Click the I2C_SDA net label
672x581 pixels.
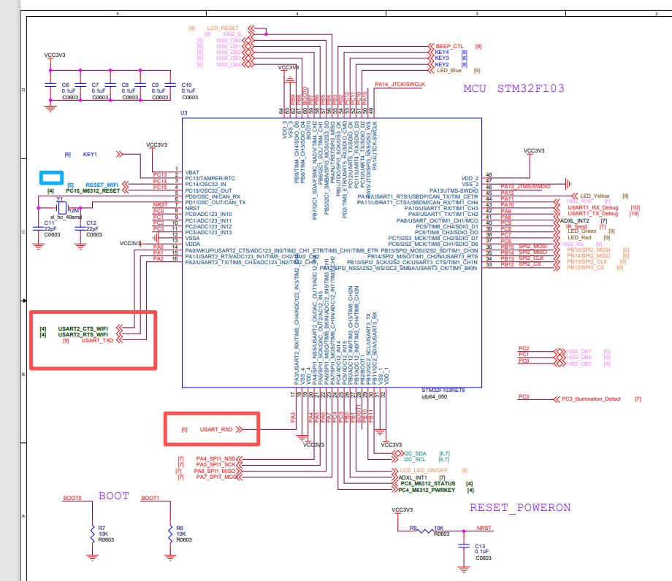416,453
